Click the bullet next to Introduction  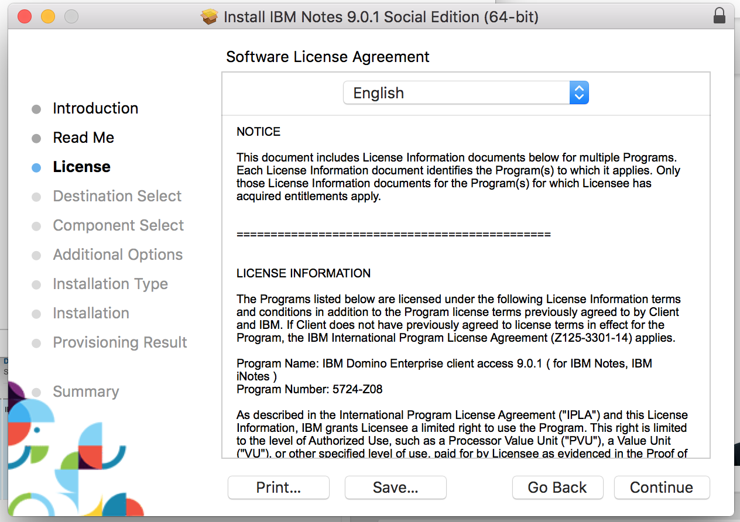36,109
